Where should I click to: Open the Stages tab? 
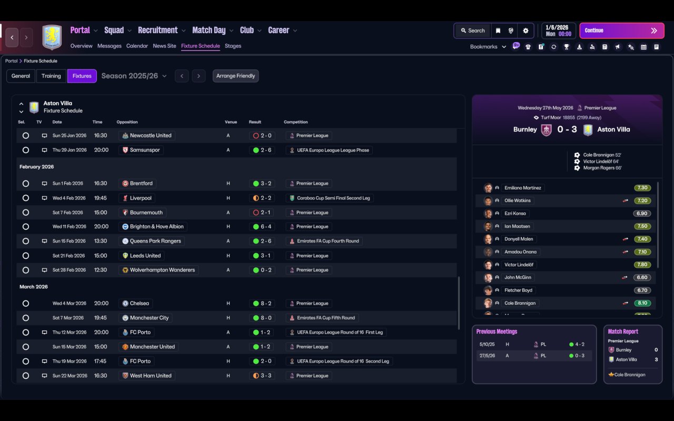[233, 46]
